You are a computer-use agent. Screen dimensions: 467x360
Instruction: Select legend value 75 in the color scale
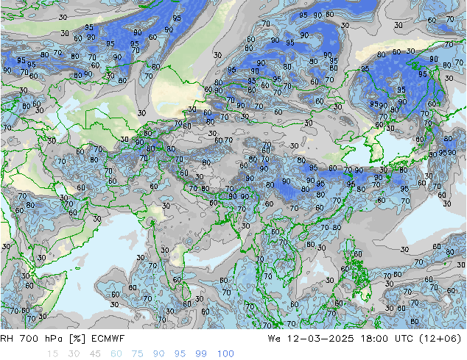pyautogui.click(x=137, y=354)
